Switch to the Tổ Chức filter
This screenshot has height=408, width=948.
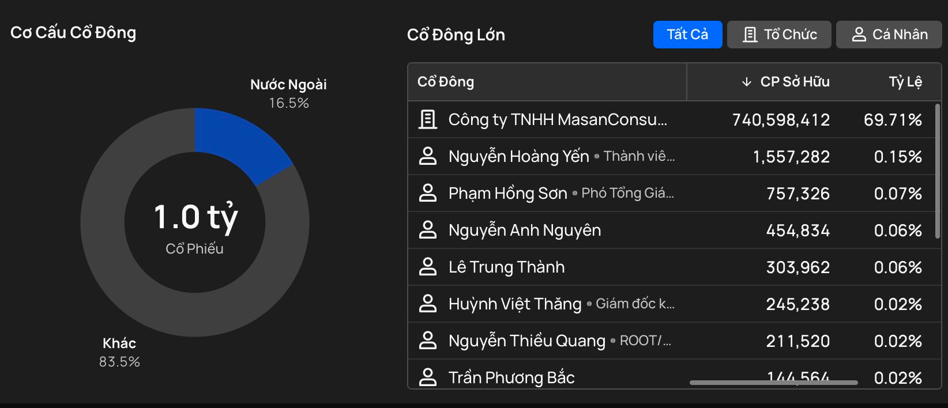coord(779,35)
